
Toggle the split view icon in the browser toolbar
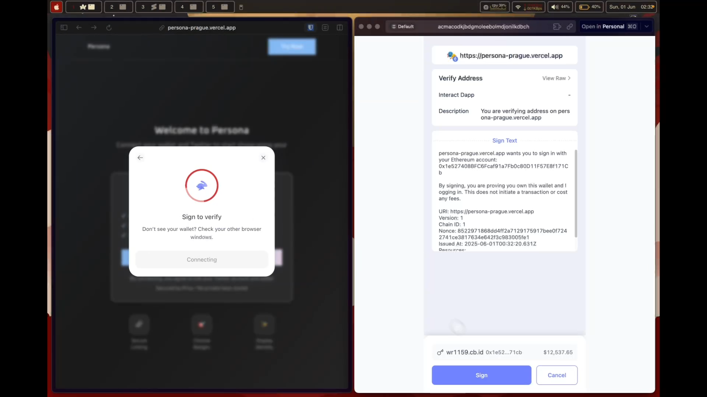click(340, 28)
